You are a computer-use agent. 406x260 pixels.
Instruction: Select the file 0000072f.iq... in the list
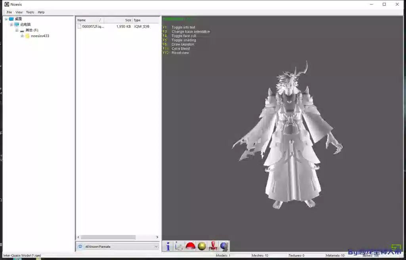tap(93, 27)
